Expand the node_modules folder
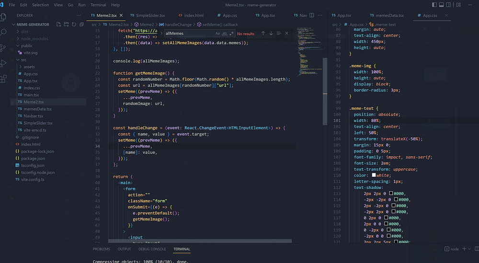This screenshot has height=263, width=479. pyautogui.click(x=34, y=39)
